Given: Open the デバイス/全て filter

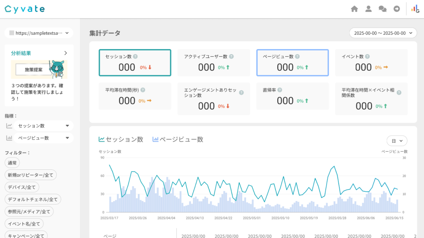Looking at the screenshot, I should point(22,187).
